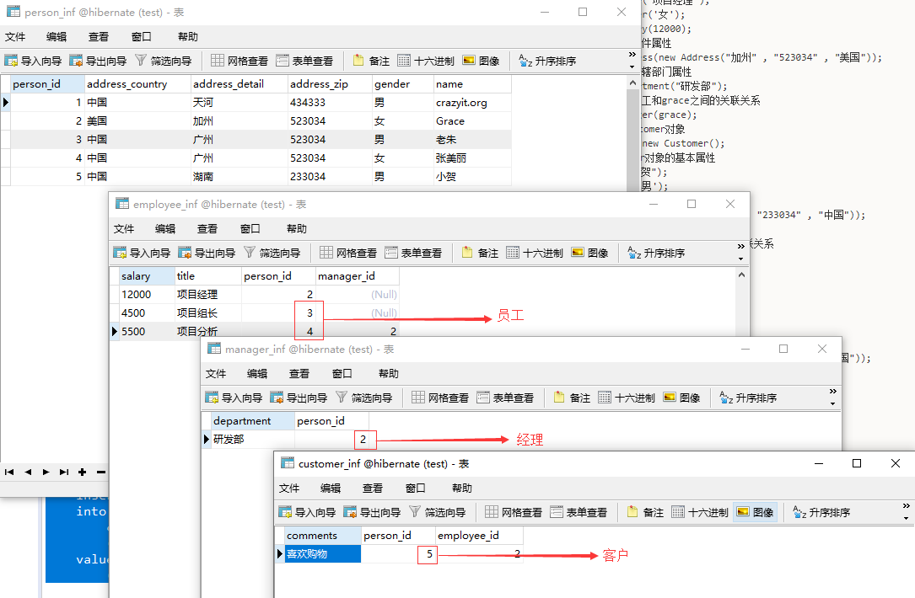Go to first record in person_inf
915x598 pixels.
coord(9,473)
